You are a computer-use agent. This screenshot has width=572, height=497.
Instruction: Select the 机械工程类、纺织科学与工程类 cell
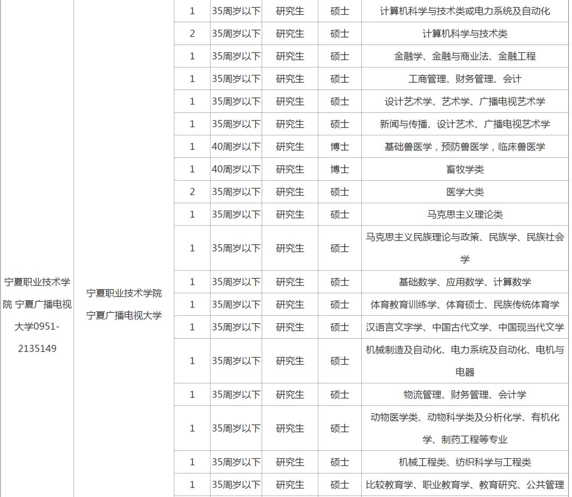[x=465, y=461]
